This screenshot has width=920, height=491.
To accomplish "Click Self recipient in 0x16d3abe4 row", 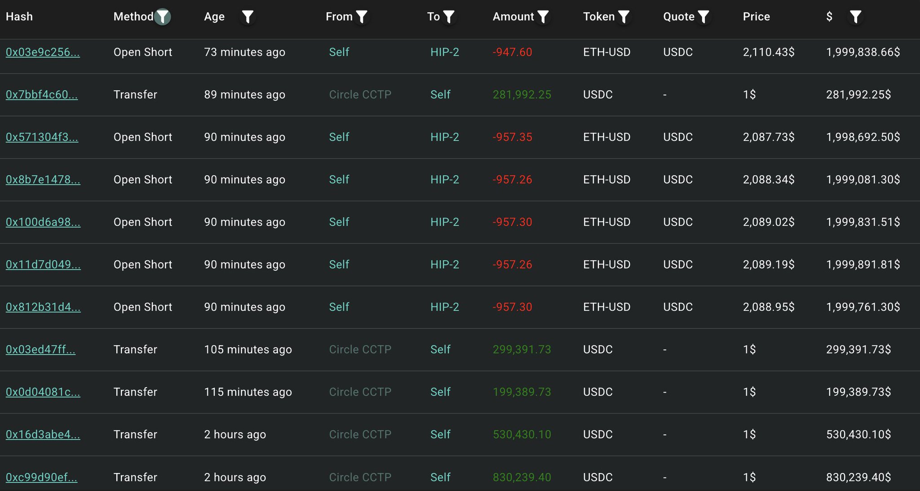I will tap(440, 434).
